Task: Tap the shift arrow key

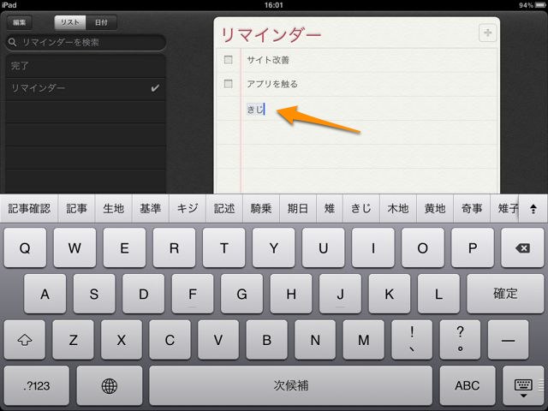Action: pos(25,340)
